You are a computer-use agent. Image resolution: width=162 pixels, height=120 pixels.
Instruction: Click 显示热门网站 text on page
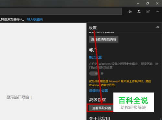point(18,97)
